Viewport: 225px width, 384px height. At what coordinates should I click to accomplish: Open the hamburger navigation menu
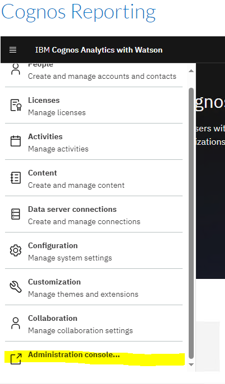[13, 50]
